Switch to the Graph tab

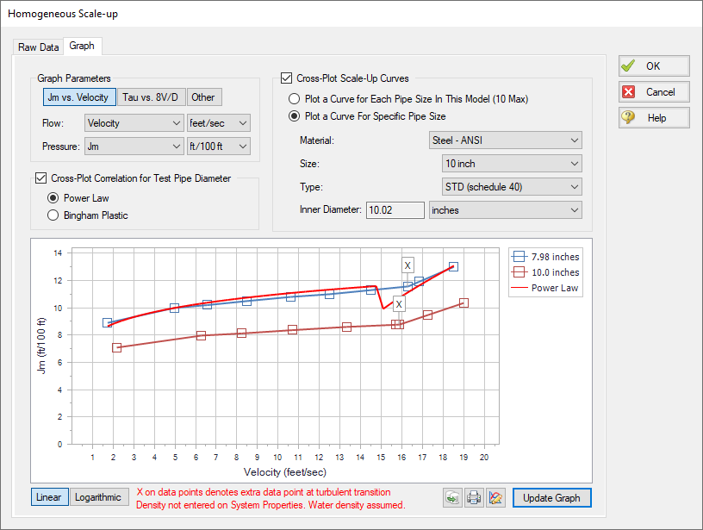(82, 46)
